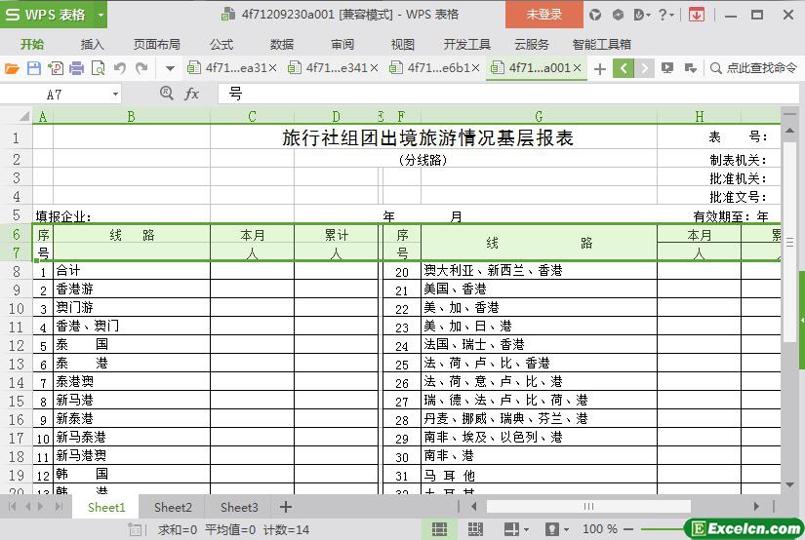Viewport: 805px width, 540px height.
Task: Click the formula bar input showing 号
Action: (x=508, y=94)
